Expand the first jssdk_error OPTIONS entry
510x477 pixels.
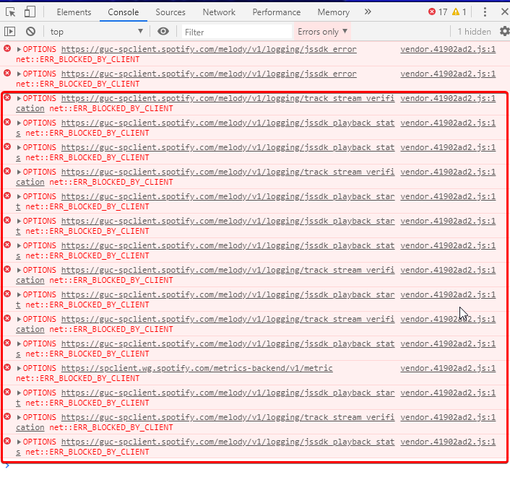(x=19, y=49)
